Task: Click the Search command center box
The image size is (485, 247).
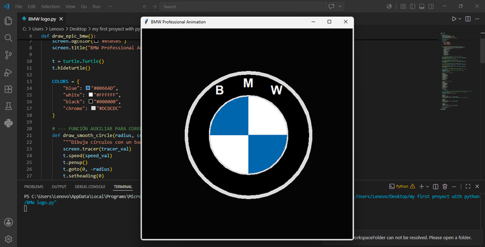Action: pos(242,6)
